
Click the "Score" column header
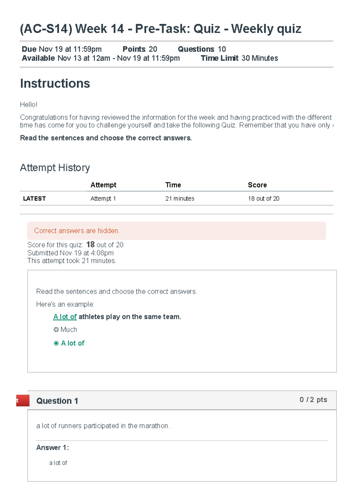pyautogui.click(x=257, y=185)
